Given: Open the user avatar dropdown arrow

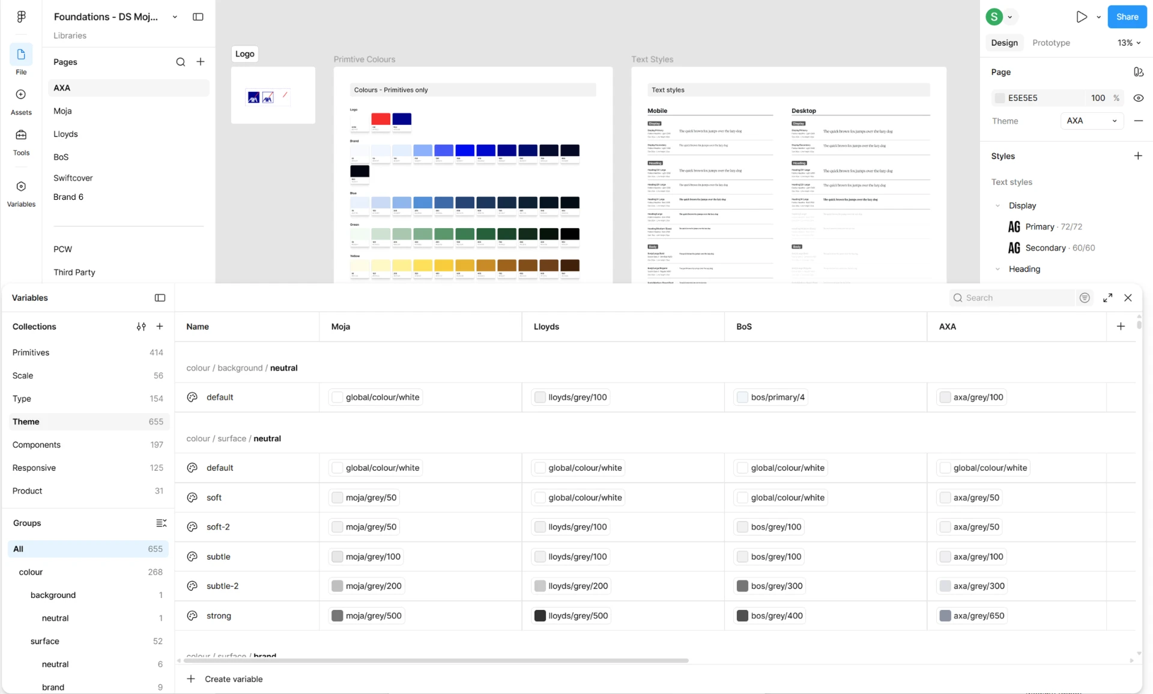Looking at the screenshot, I should point(1010,17).
